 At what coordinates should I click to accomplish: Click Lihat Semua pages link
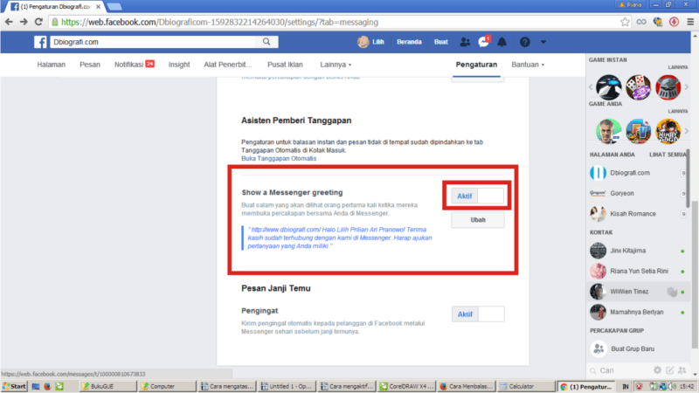[x=668, y=155]
